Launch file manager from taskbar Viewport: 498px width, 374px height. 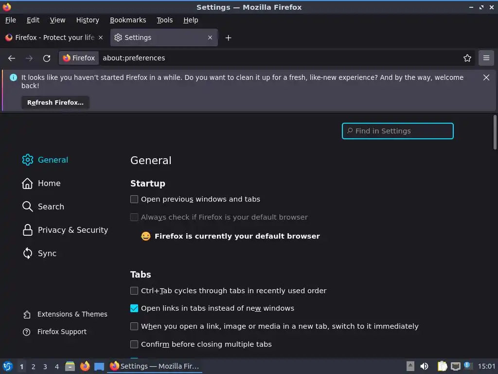tap(70, 366)
